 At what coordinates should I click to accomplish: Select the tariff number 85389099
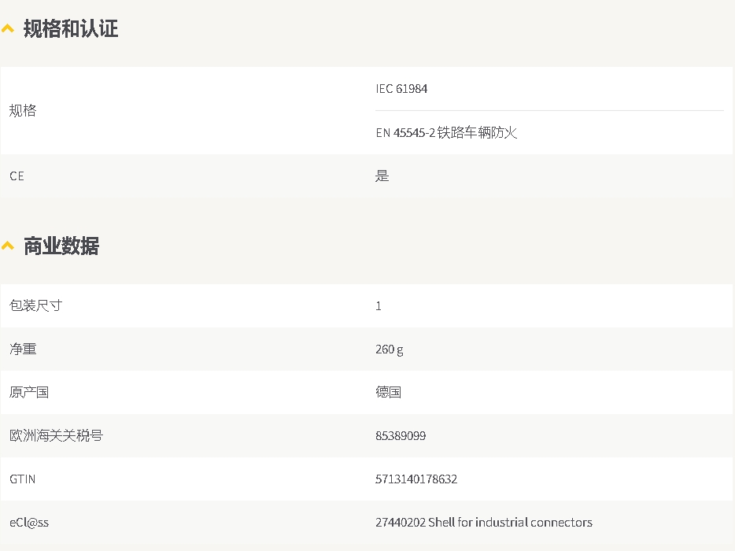(401, 435)
